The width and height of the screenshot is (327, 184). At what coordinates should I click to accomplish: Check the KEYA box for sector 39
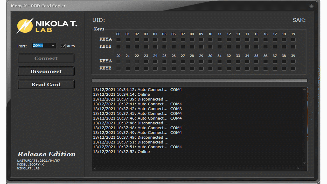[x=293, y=61]
